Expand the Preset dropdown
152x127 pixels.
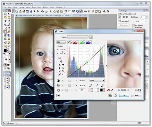tap(78, 37)
